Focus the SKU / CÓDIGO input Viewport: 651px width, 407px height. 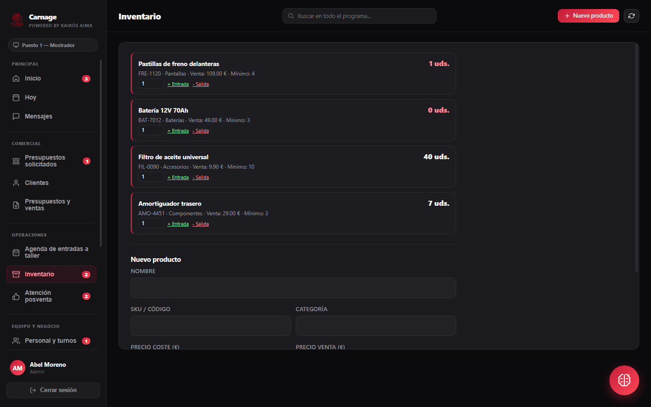click(x=211, y=326)
